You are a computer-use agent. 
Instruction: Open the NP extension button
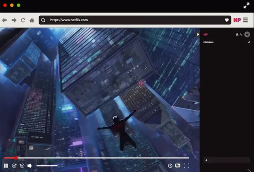pos(237,20)
